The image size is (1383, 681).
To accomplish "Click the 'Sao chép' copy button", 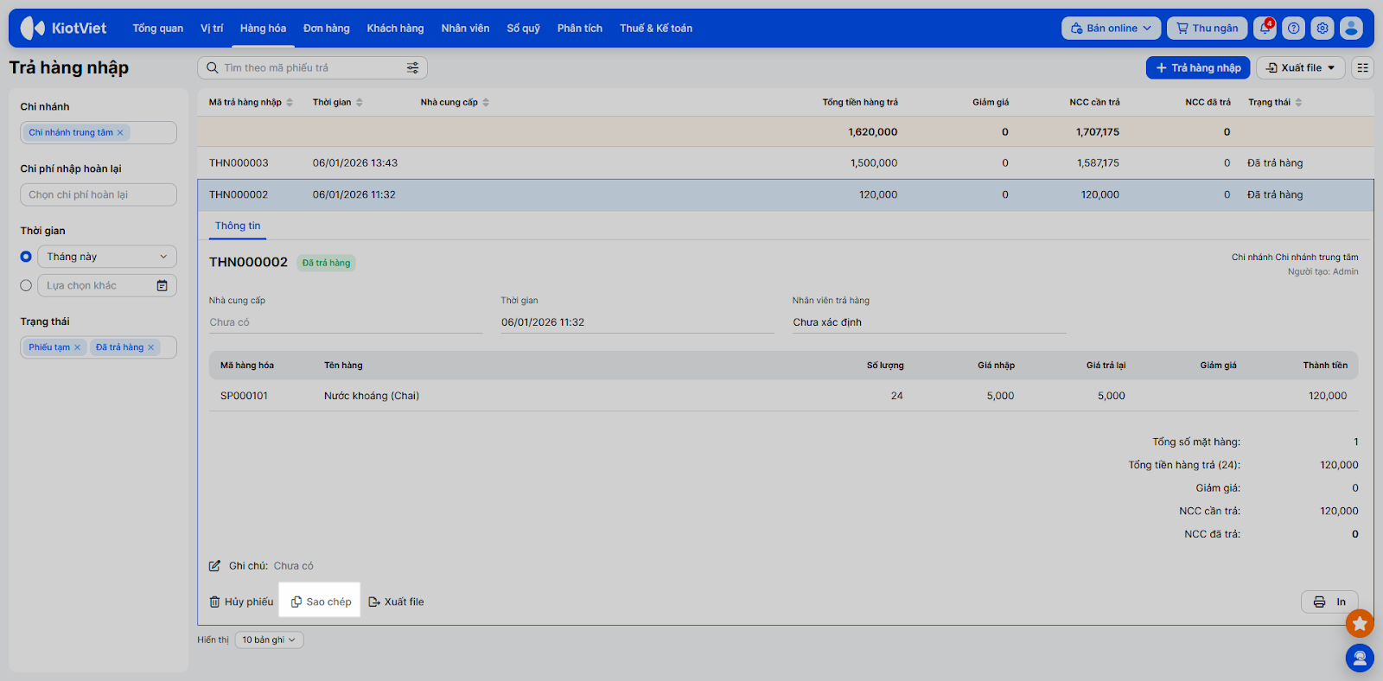I will click(321, 602).
